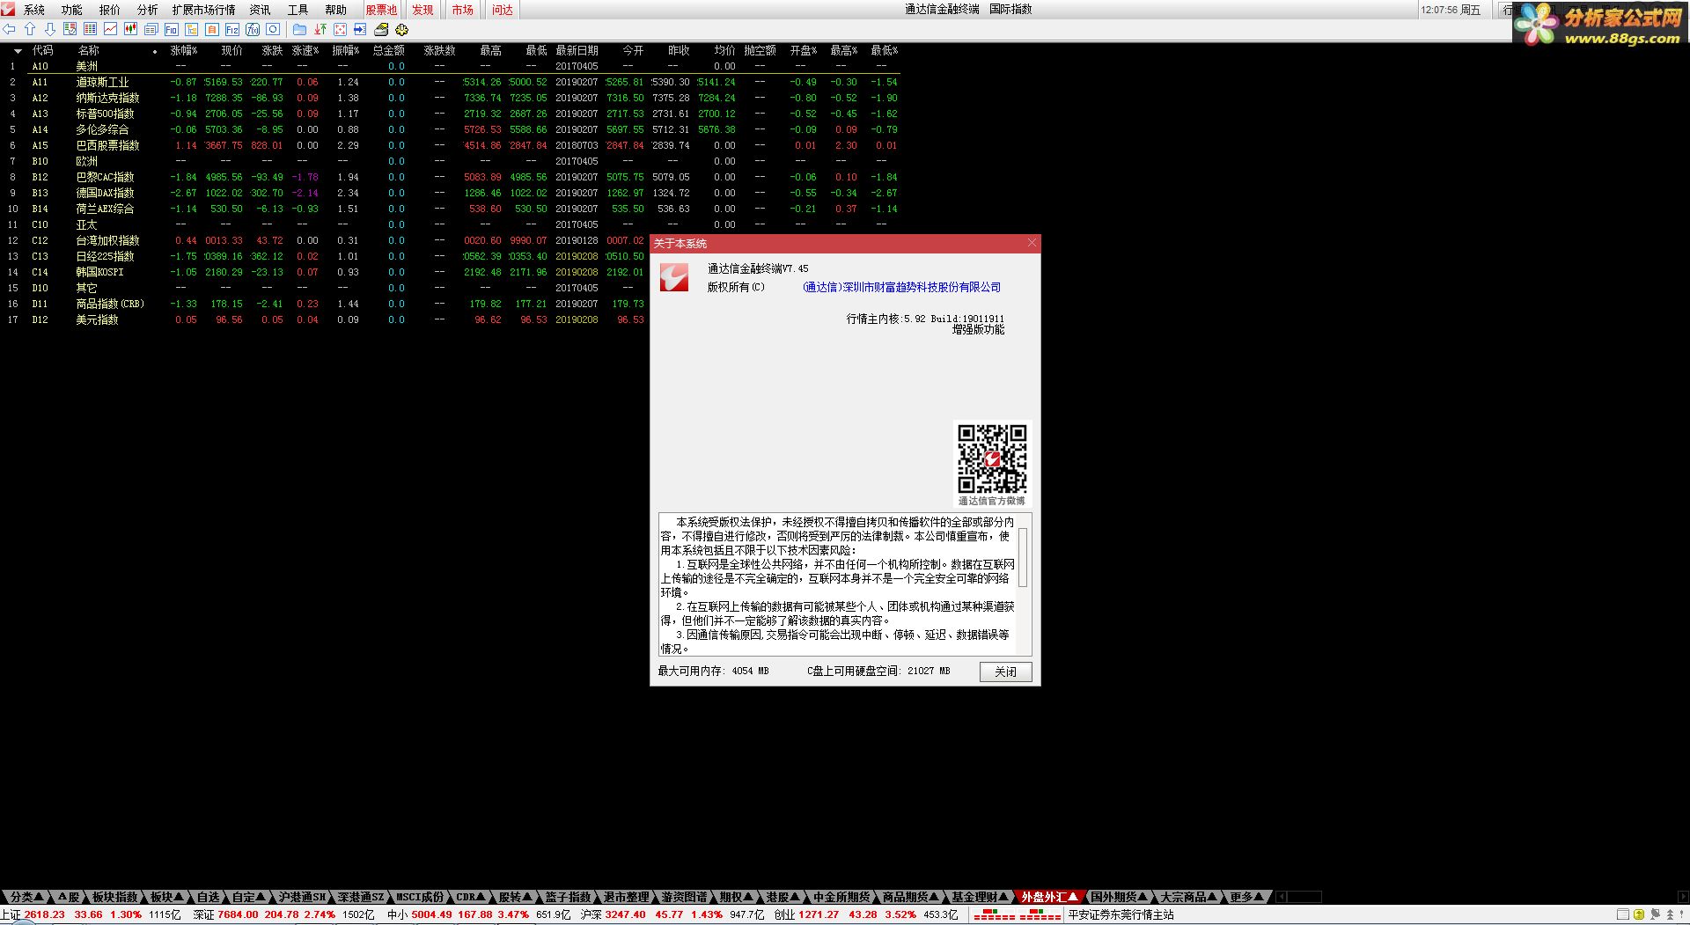Open the colored grid quote list icon
Image resolution: width=1690 pixels, height=925 pixels.
91,29
